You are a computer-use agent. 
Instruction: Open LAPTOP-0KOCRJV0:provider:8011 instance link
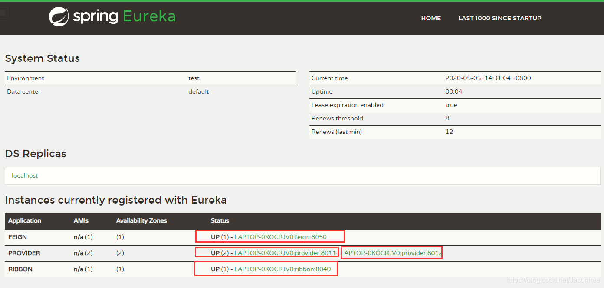(285, 253)
